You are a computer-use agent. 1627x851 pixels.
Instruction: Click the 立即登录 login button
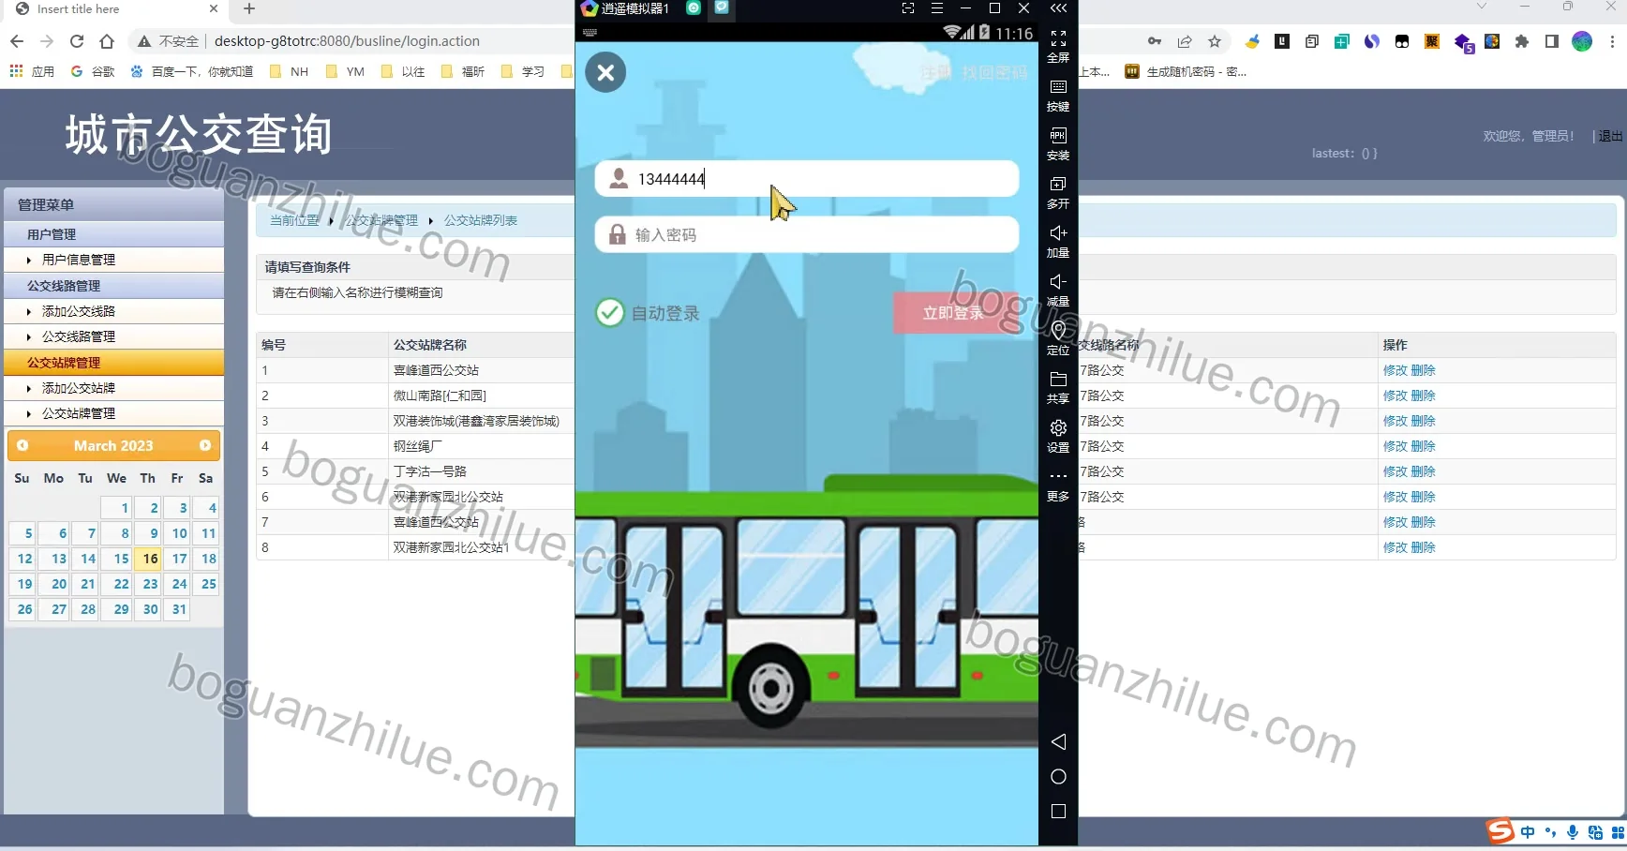point(953,313)
